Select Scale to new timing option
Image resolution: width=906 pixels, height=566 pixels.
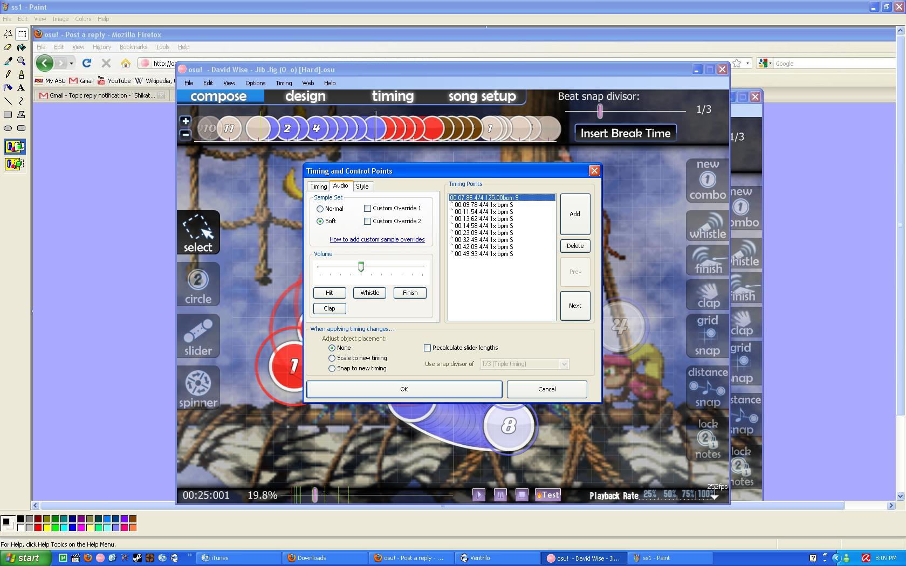click(332, 358)
